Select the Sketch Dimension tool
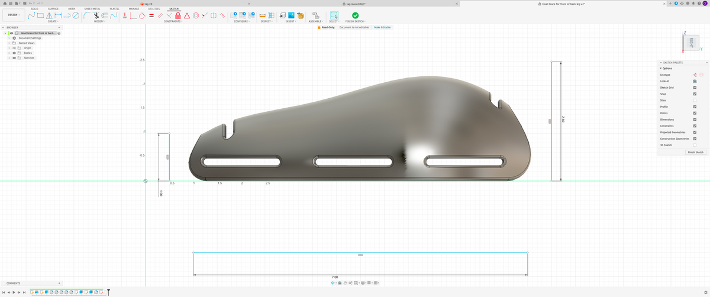This screenshot has height=297, width=710. 58,15
